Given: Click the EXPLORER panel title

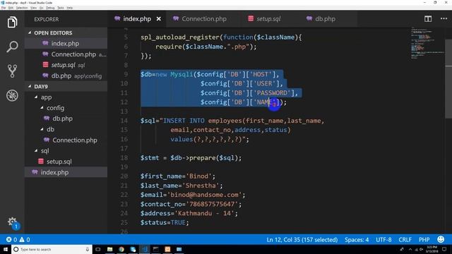Looking at the screenshot, I should (47, 19).
